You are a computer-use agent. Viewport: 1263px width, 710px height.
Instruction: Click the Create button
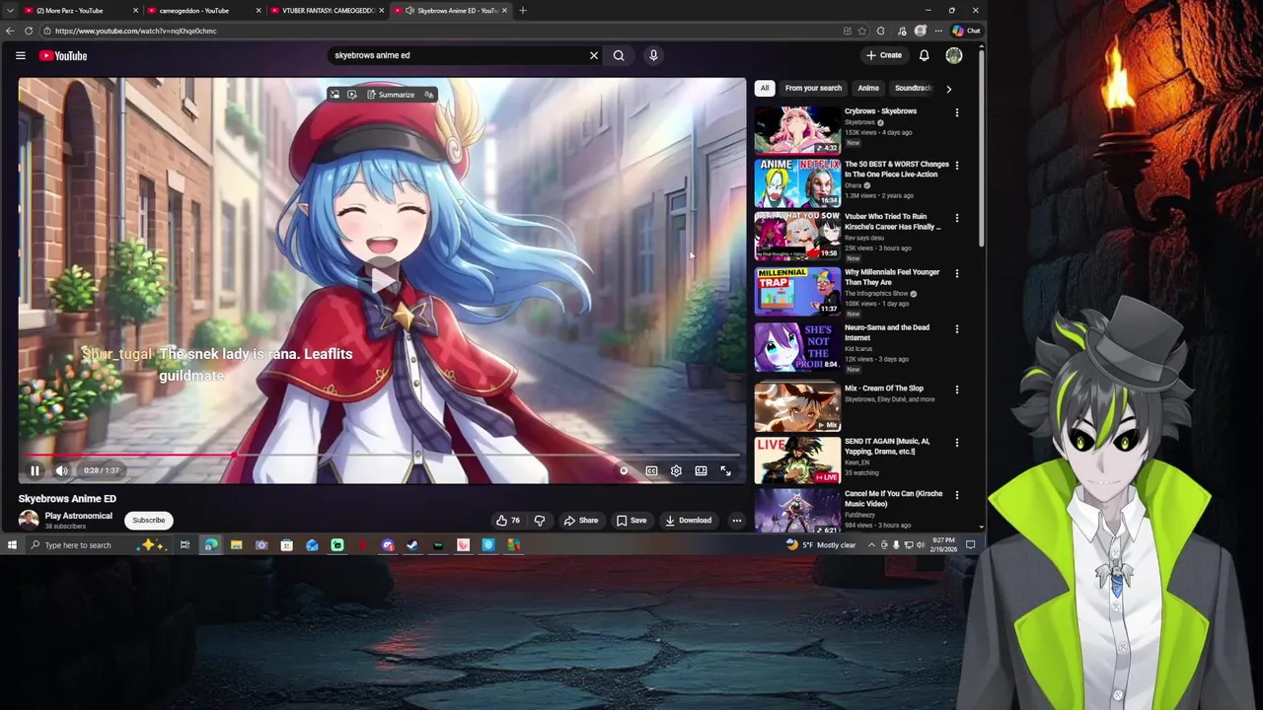[x=884, y=55]
